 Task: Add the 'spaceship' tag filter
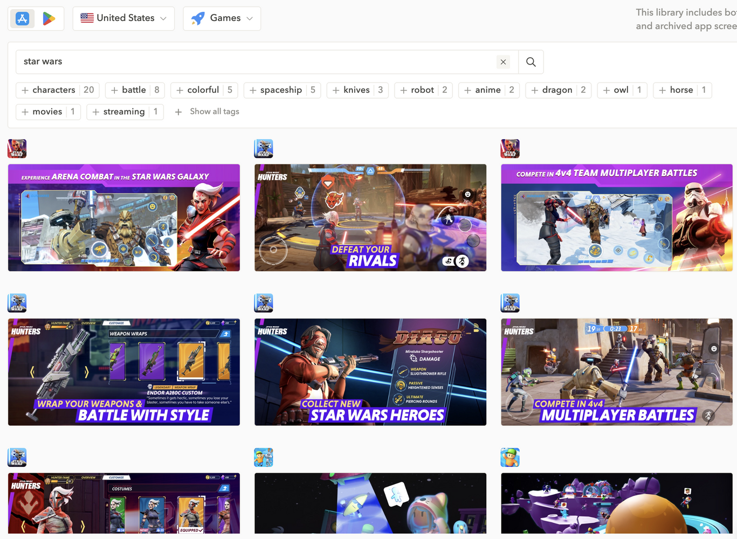(x=282, y=90)
